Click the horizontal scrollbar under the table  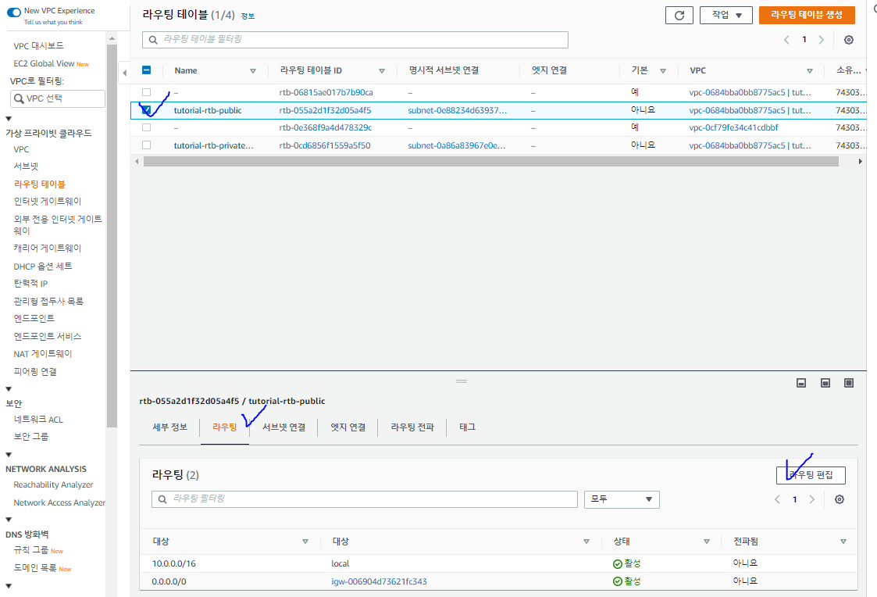(490, 162)
